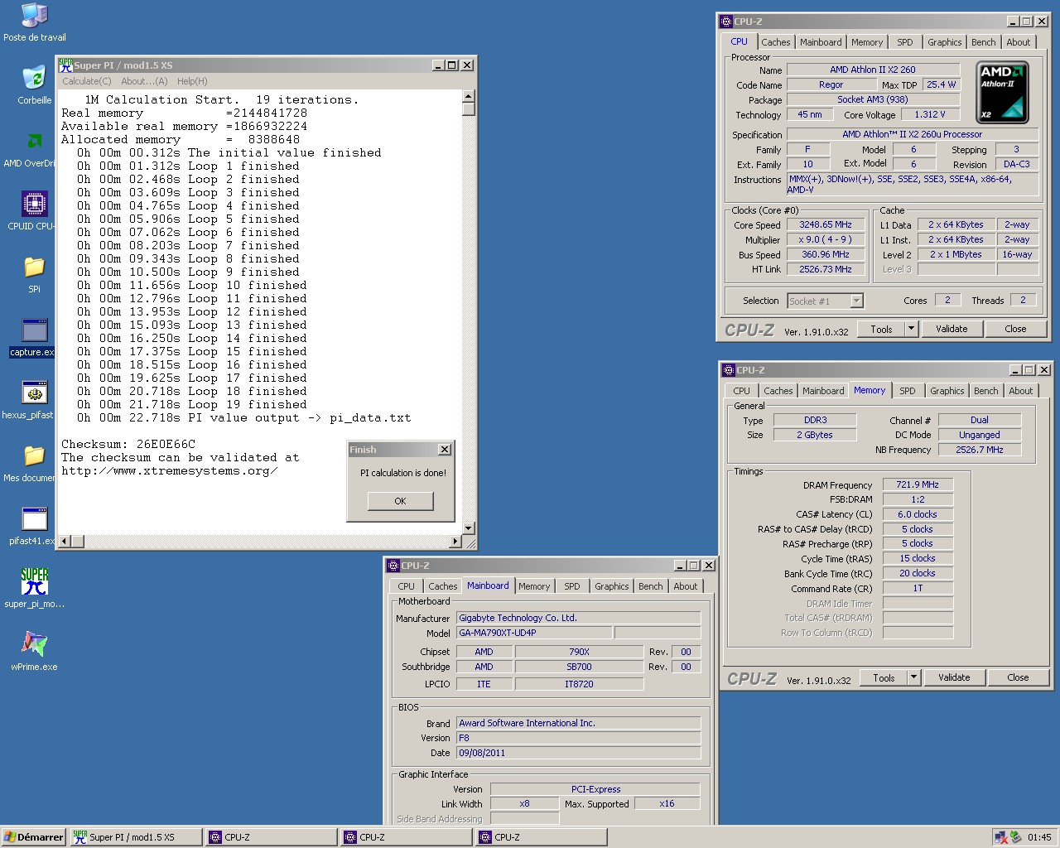This screenshot has width=1060, height=848.
Task: Click Close in CPU tab window
Action: (1015, 329)
